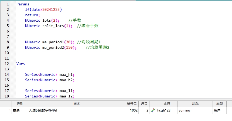Click the 用户 type cell

point(219,110)
